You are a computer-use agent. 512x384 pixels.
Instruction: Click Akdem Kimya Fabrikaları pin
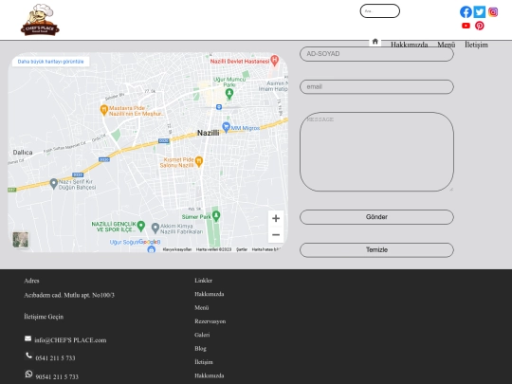[155, 228]
